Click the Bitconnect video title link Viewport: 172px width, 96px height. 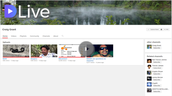(63, 59)
